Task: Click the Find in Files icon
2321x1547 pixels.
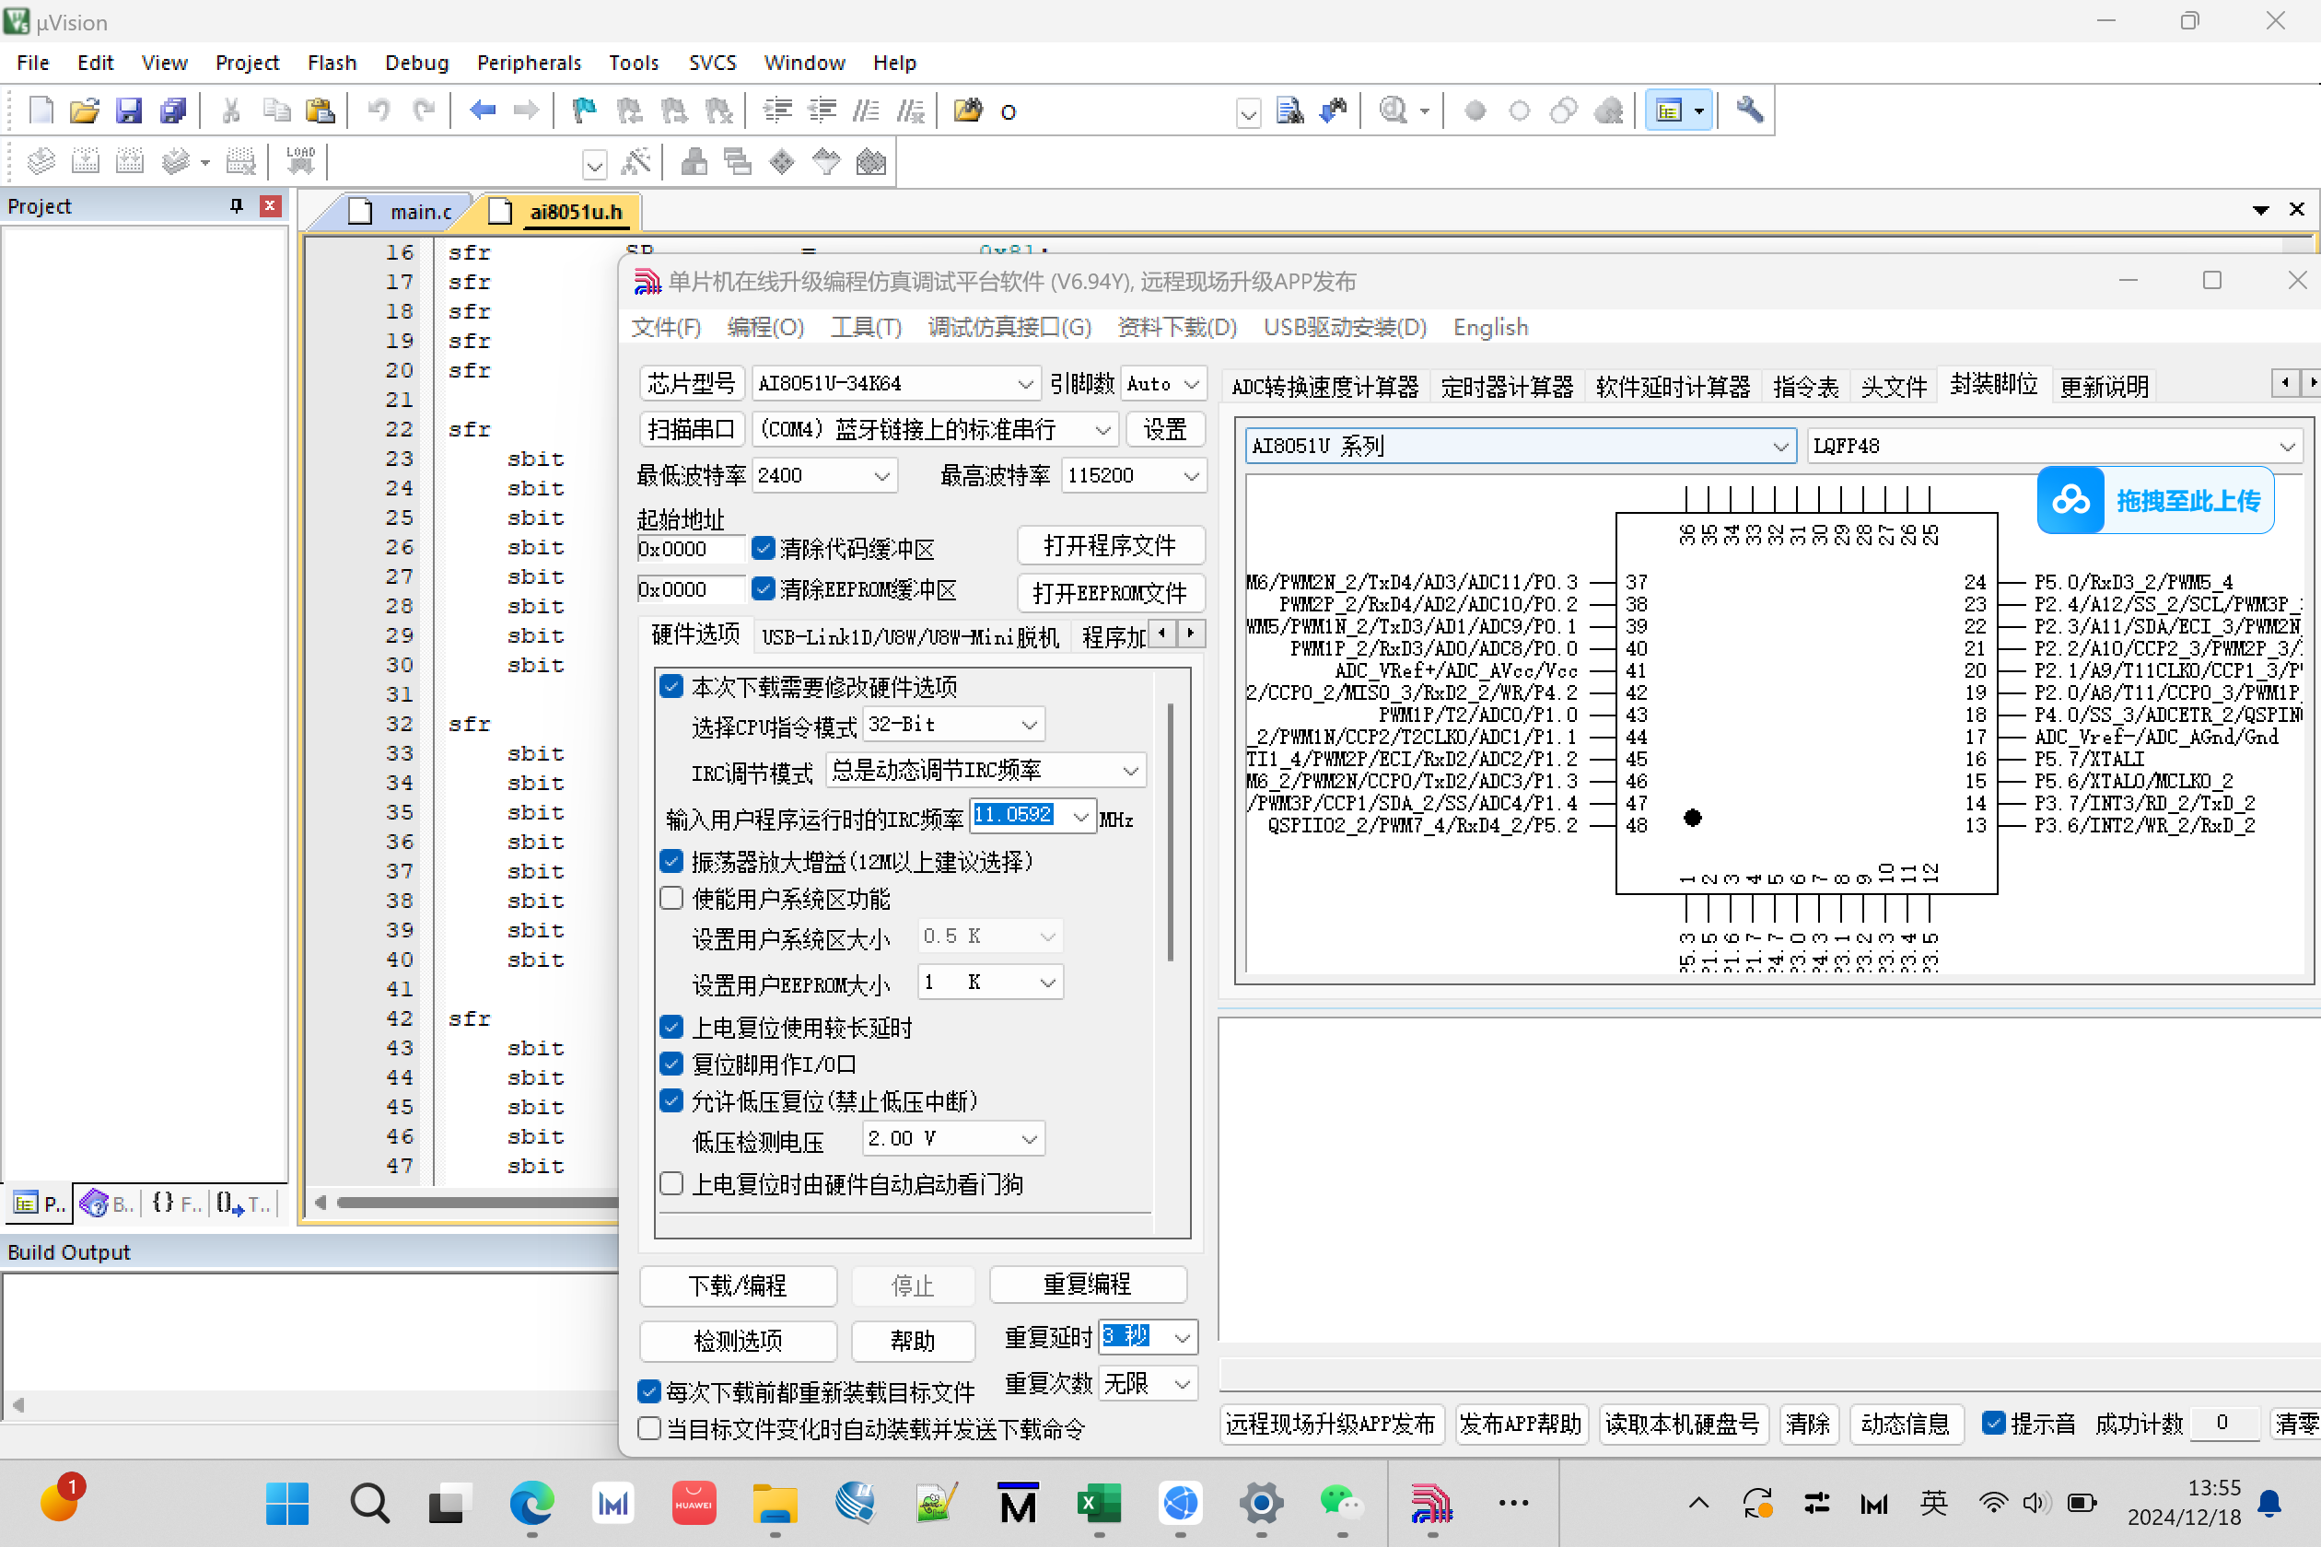Action: click(968, 110)
